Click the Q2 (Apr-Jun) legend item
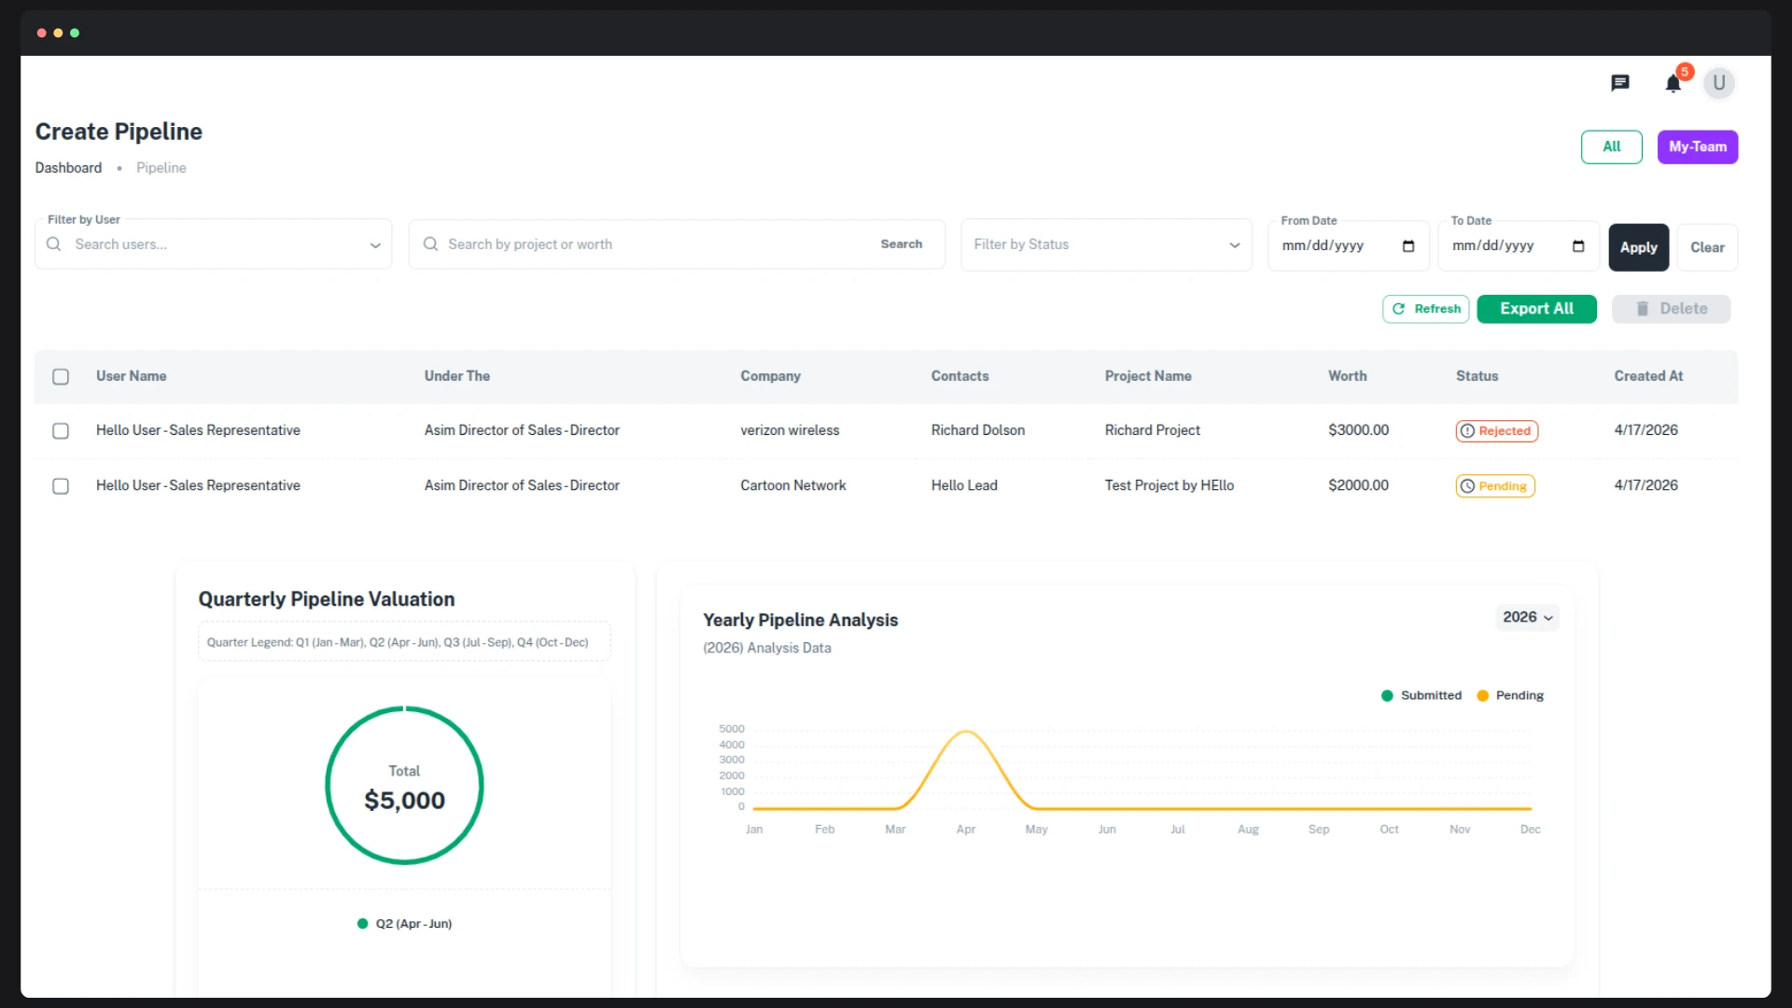1792x1008 pixels. click(x=404, y=924)
